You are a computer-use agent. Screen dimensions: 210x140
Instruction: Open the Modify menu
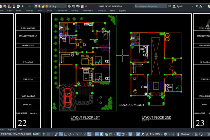(x=75, y=10)
